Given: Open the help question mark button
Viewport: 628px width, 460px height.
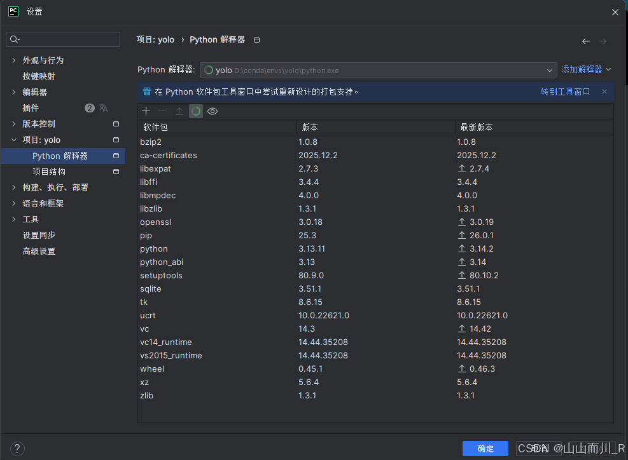Looking at the screenshot, I should pos(17,449).
